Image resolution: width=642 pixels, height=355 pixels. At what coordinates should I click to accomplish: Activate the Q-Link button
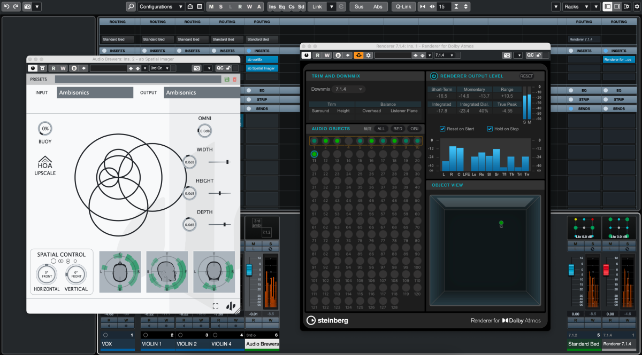click(x=403, y=7)
